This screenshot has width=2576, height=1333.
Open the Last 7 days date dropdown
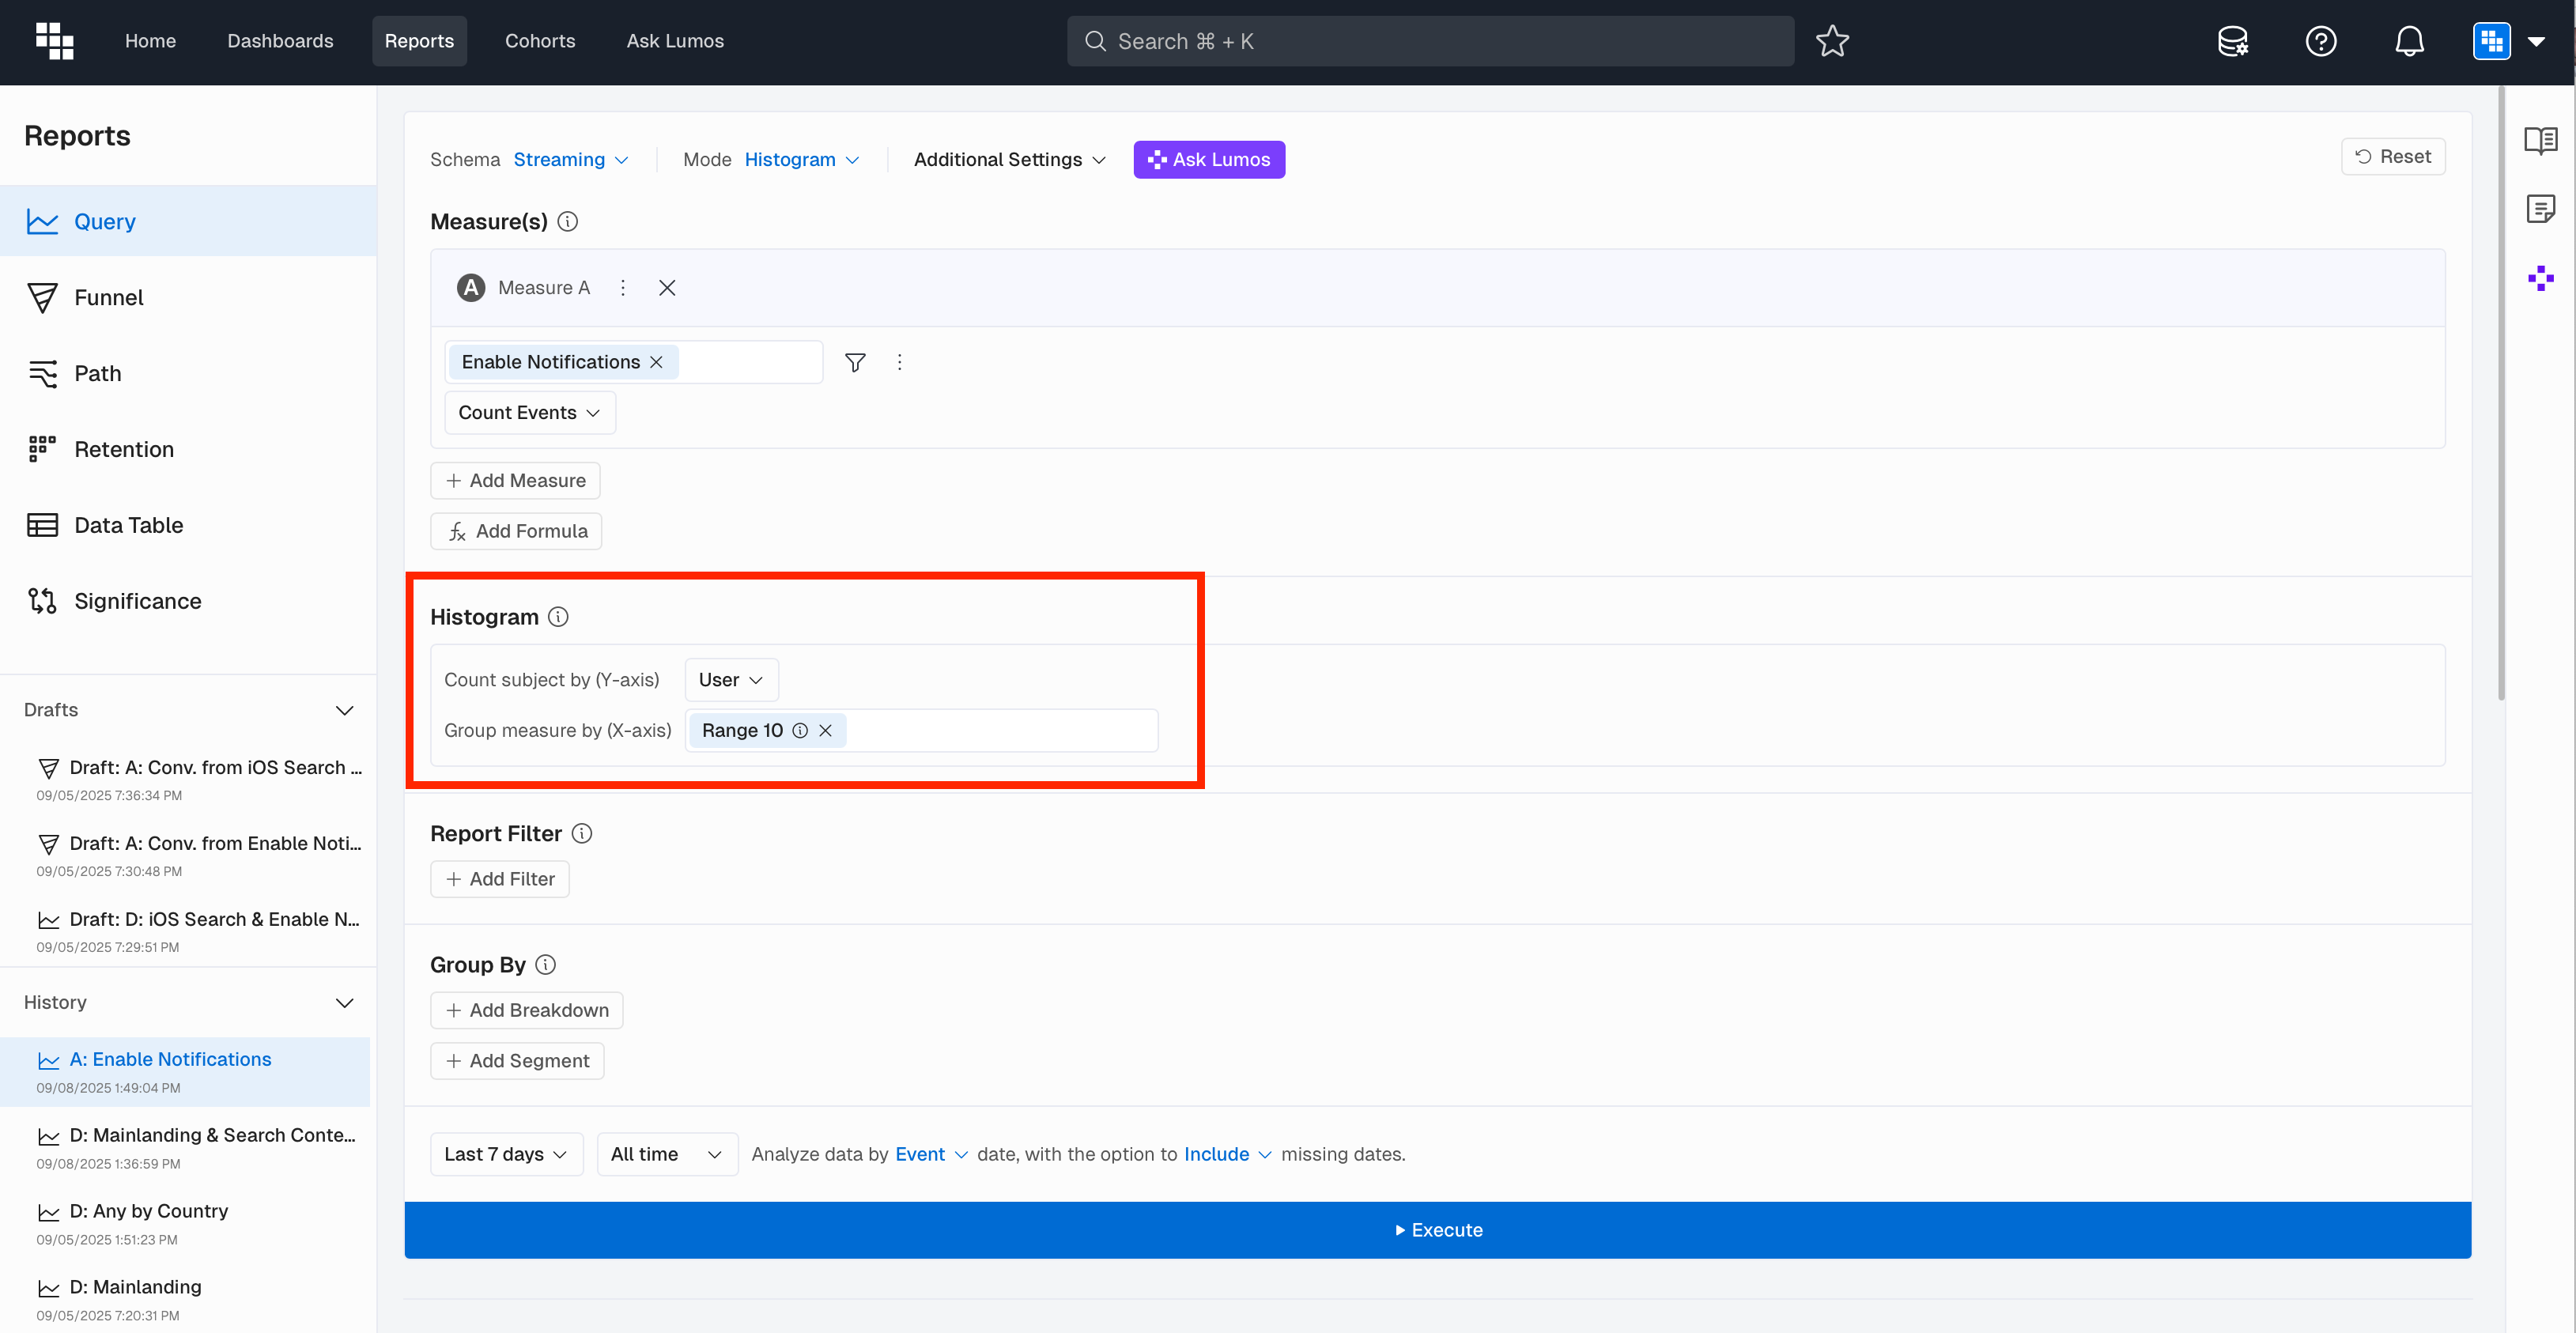(x=506, y=1154)
